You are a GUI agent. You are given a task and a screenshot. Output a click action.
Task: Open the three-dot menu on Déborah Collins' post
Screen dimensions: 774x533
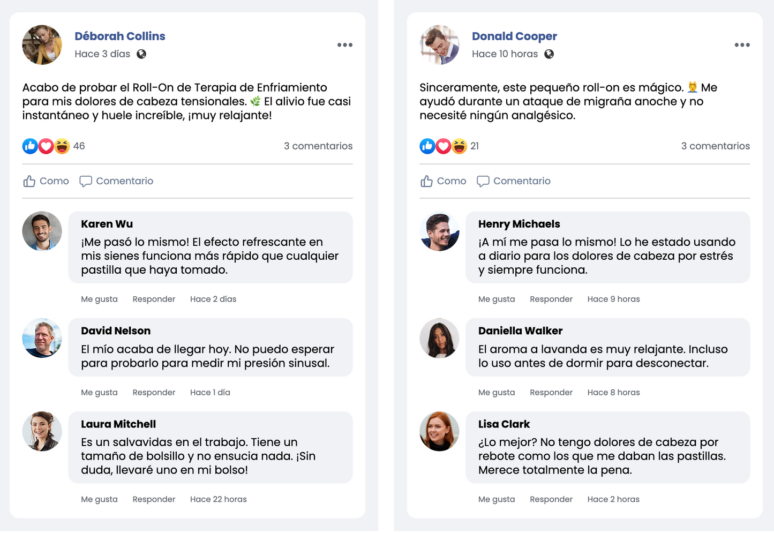[345, 45]
